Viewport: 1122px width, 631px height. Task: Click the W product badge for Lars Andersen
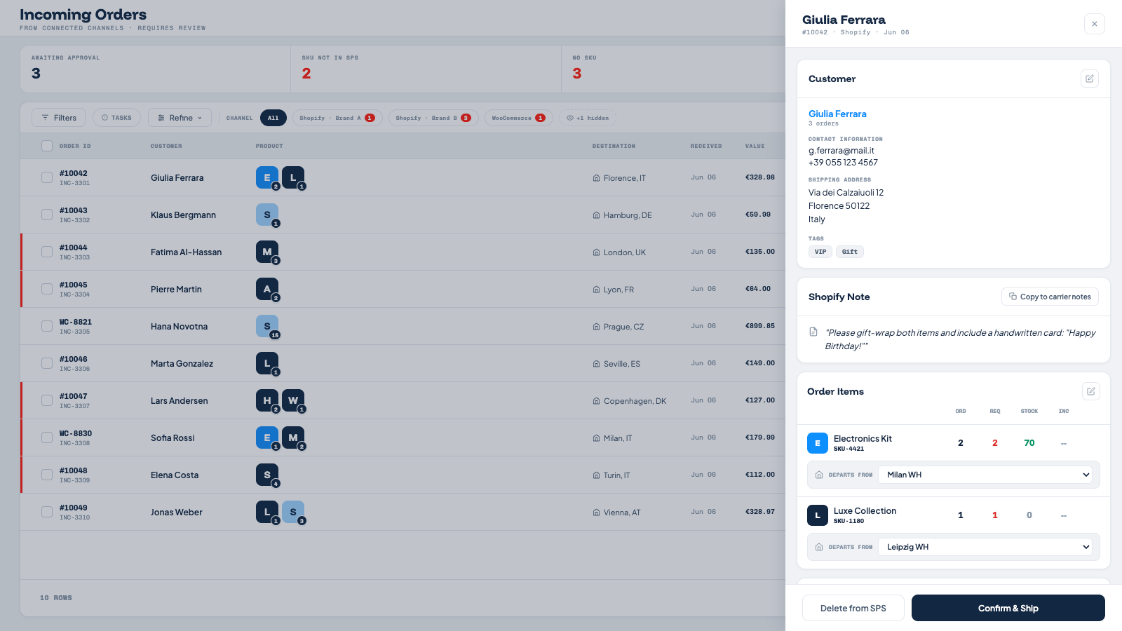[293, 400]
